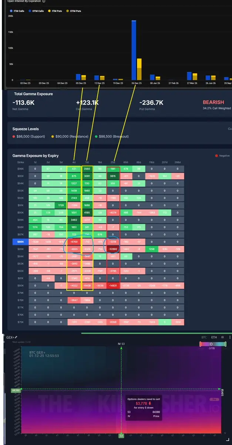Click the -14831 gamma cell

pyautogui.click(x=113, y=285)
